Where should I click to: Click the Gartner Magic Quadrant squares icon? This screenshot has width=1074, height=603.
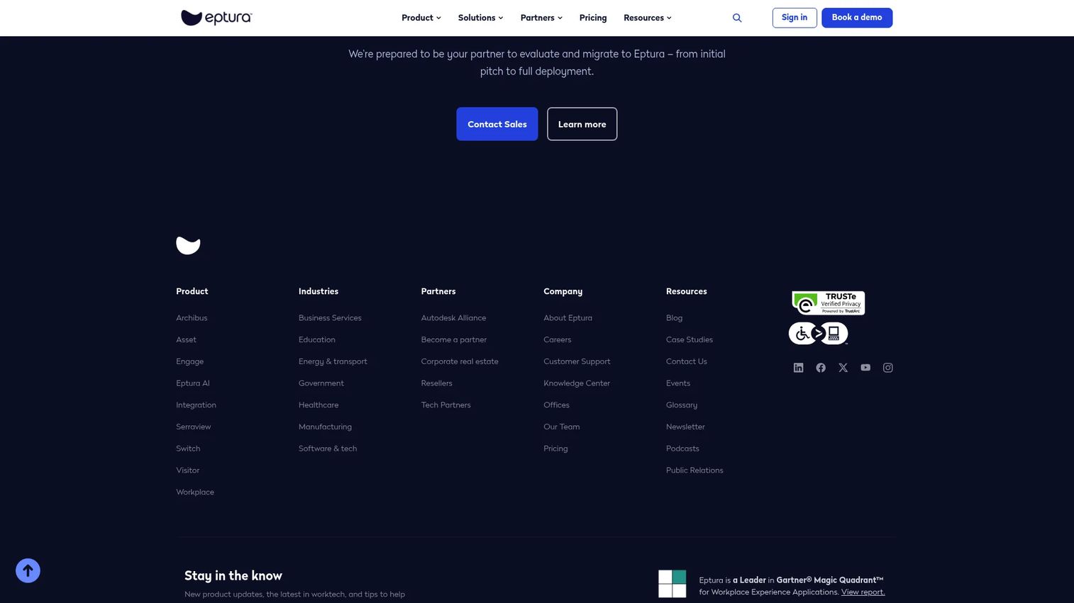coord(672,584)
